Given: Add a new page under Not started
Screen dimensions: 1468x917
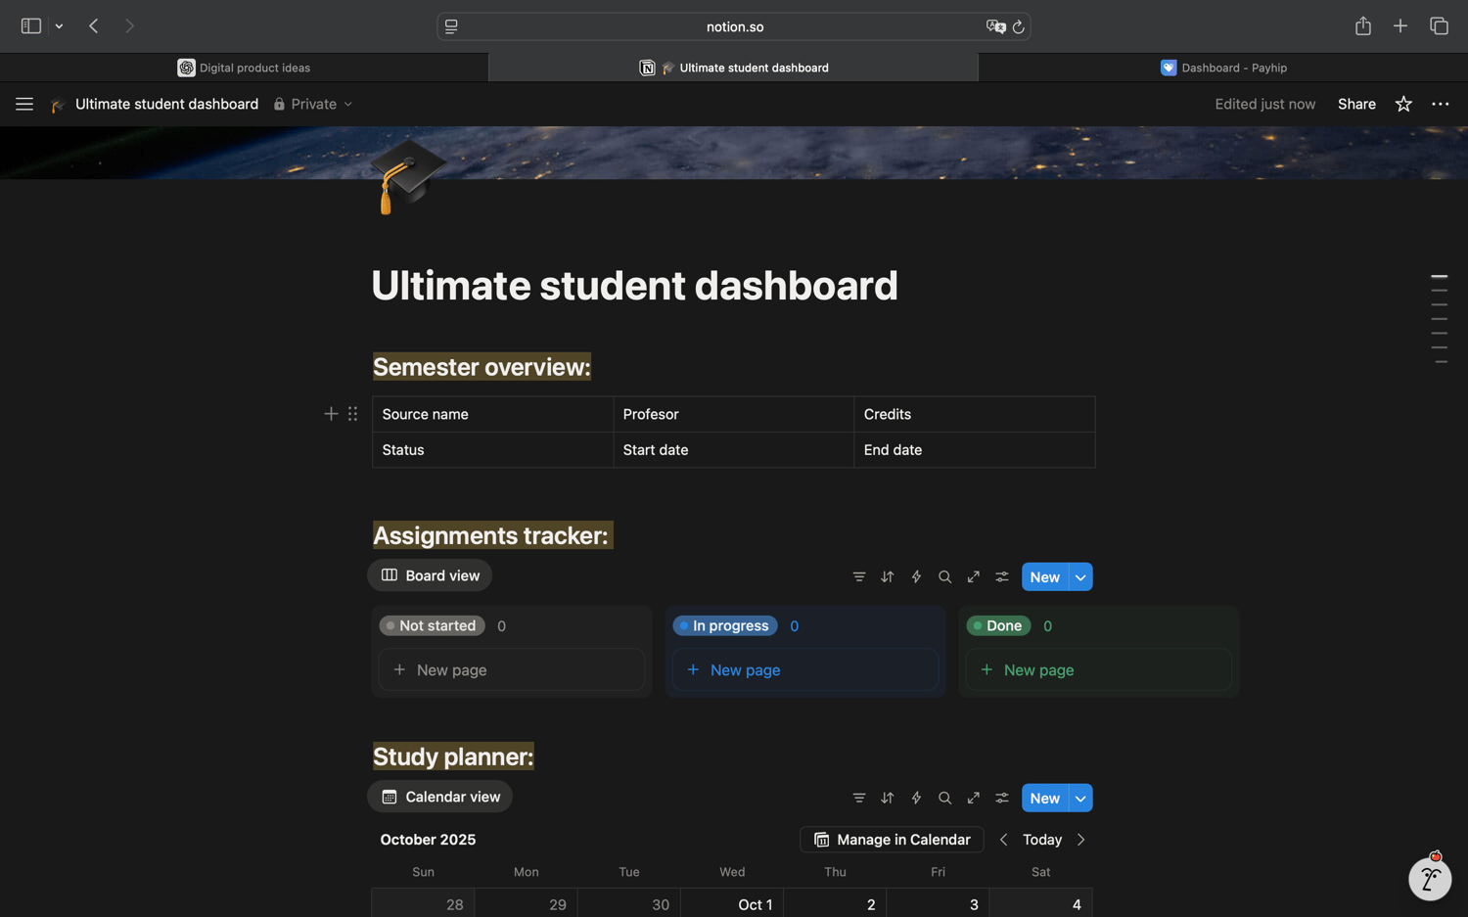Looking at the screenshot, I should (512, 670).
